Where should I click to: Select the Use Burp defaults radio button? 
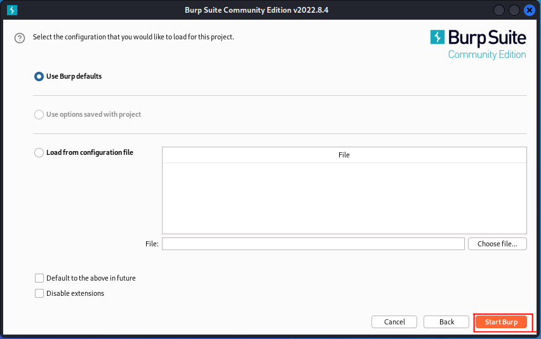39,76
